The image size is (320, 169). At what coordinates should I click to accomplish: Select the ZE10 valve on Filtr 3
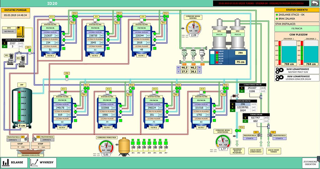[x=50, y=20]
